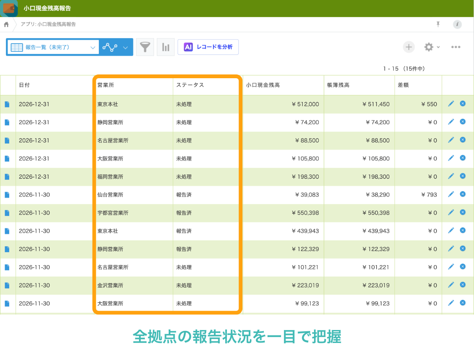474x353 pixels.
Task: Click the レコードを分析 AI button
Action: point(208,47)
